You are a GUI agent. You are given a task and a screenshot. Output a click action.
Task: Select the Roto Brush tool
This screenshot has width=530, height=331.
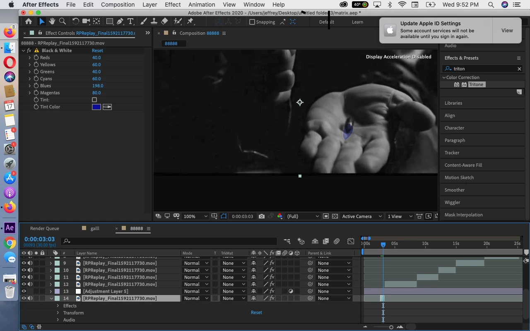pyautogui.click(x=178, y=22)
